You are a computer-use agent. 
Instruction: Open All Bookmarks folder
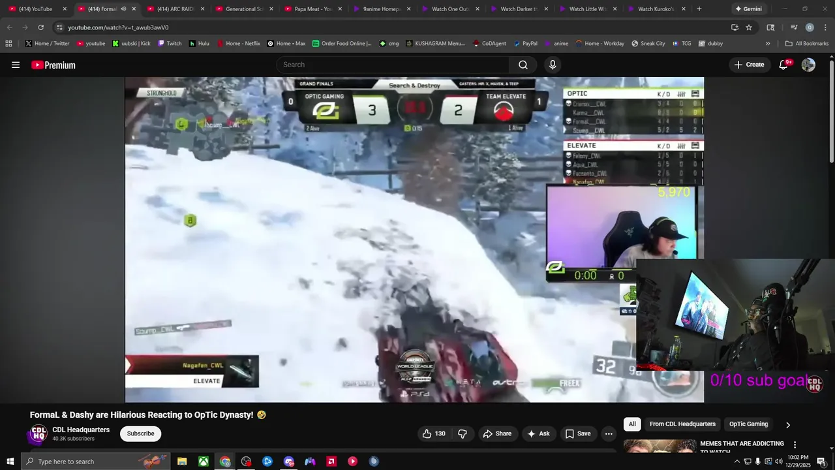click(x=807, y=44)
